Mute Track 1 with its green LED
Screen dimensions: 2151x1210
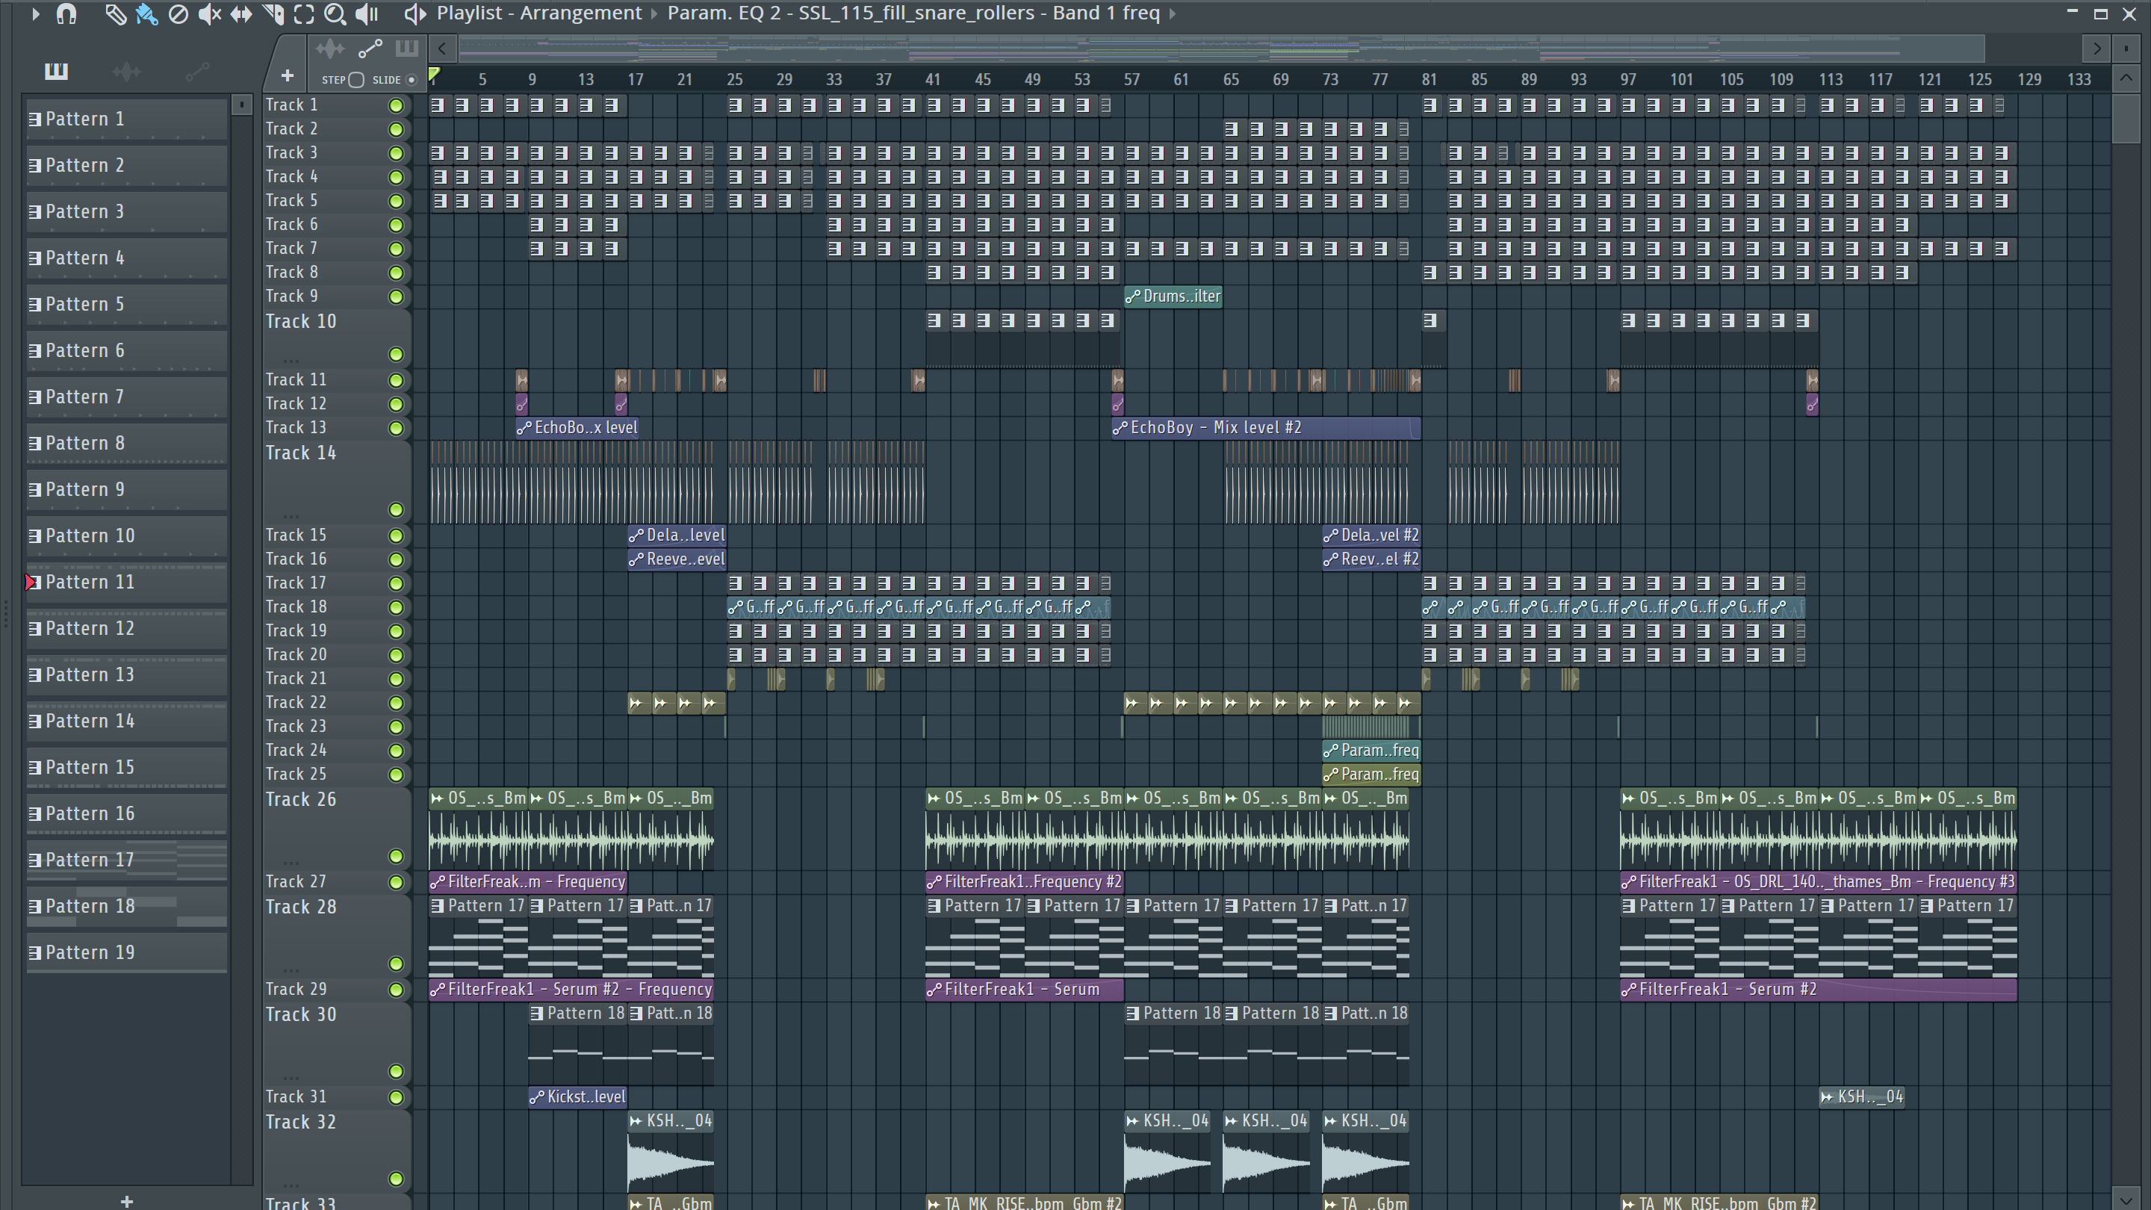click(x=396, y=106)
